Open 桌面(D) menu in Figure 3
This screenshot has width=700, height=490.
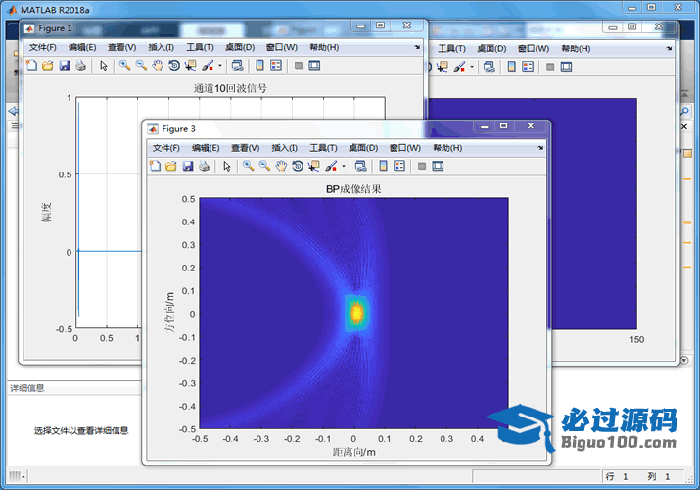click(363, 148)
